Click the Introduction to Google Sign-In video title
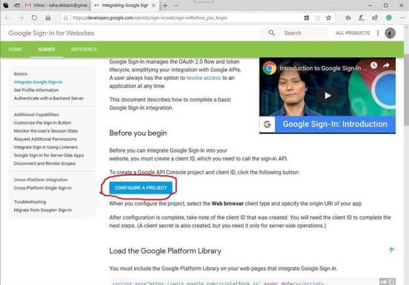 tap(323, 68)
